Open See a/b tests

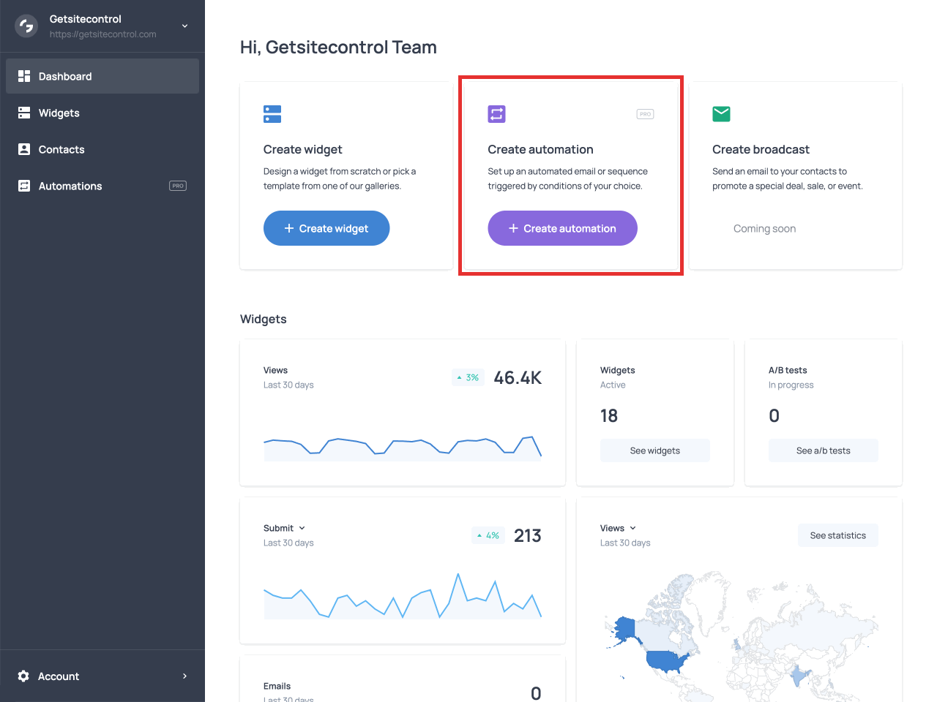pos(823,450)
